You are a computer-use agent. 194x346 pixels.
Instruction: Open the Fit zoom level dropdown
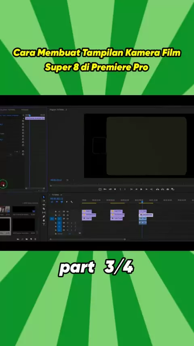click(x=67, y=180)
